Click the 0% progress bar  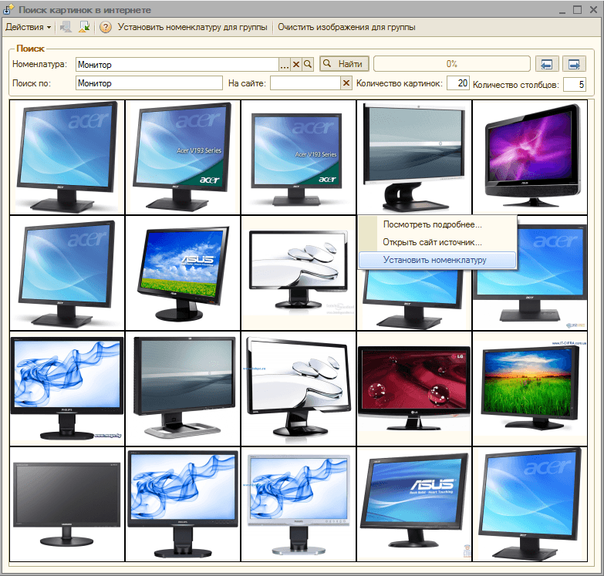pyautogui.click(x=451, y=64)
